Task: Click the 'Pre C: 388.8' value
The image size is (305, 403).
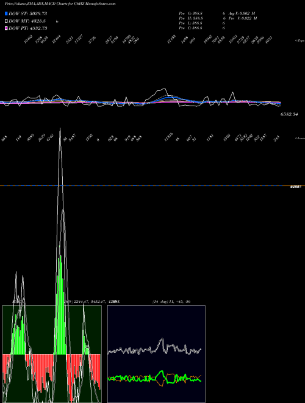Action: 191,28
